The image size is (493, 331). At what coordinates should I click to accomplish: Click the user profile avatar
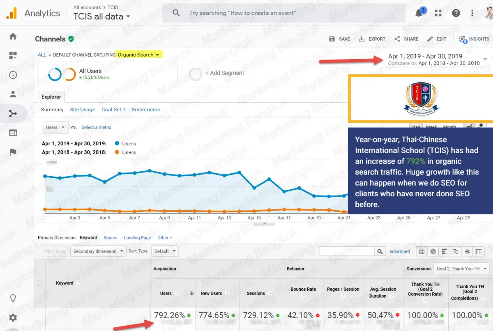click(488, 13)
